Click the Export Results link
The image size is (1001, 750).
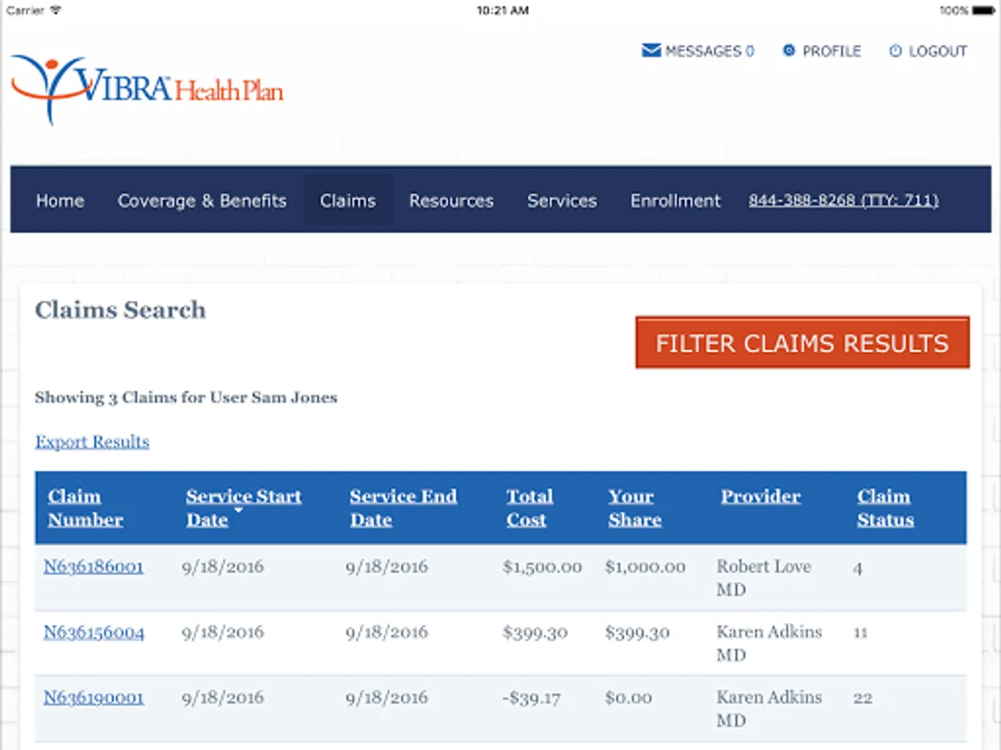click(92, 442)
